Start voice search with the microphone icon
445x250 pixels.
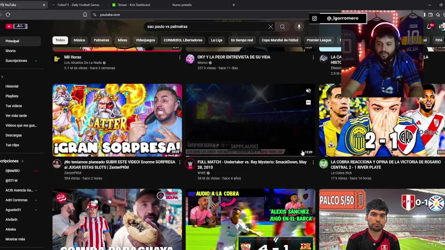(299, 27)
